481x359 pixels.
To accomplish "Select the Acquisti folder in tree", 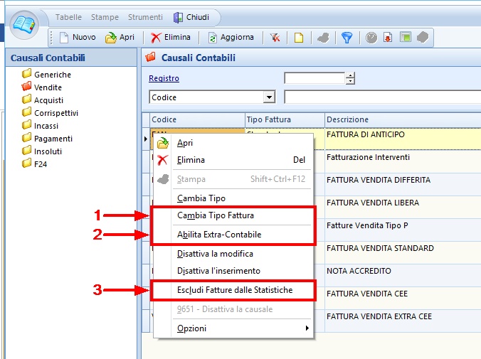I will [x=48, y=100].
